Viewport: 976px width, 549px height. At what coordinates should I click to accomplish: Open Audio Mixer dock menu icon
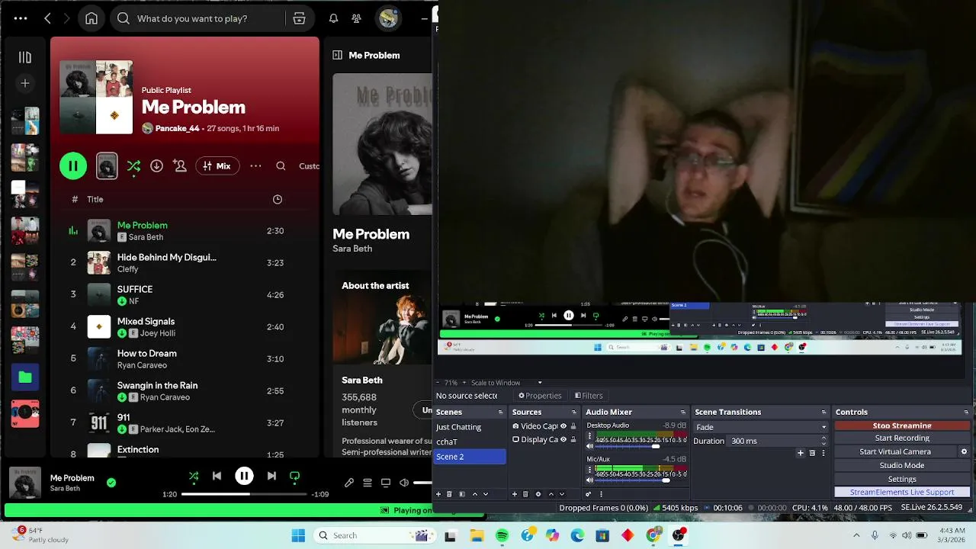click(683, 412)
